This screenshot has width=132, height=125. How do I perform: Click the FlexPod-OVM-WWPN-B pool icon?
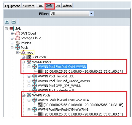[x=35, y=110]
